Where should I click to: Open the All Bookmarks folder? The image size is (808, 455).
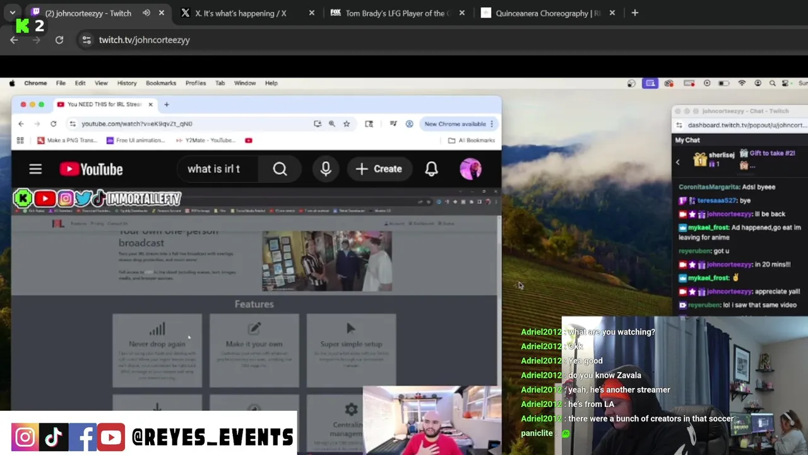472,140
